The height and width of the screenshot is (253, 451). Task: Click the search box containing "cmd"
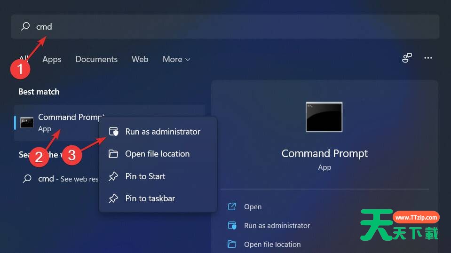point(226,27)
